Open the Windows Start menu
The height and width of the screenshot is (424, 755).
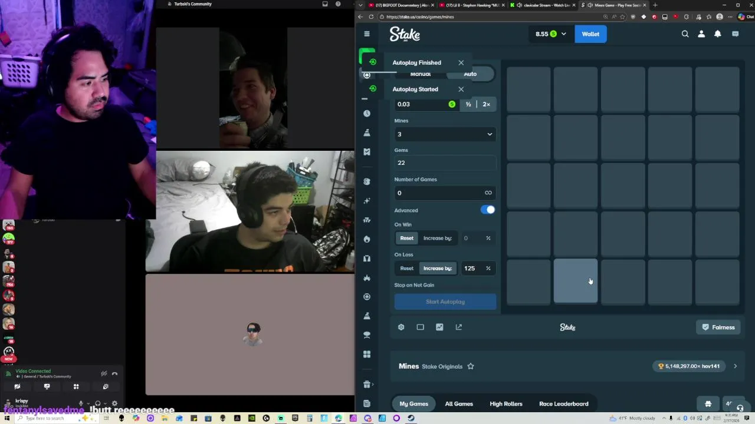click(6, 419)
